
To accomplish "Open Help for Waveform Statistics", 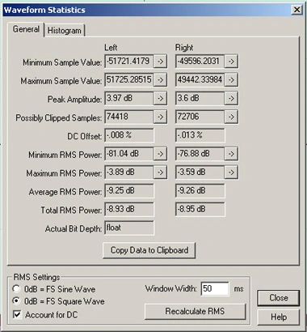I will pyautogui.click(x=279, y=317).
